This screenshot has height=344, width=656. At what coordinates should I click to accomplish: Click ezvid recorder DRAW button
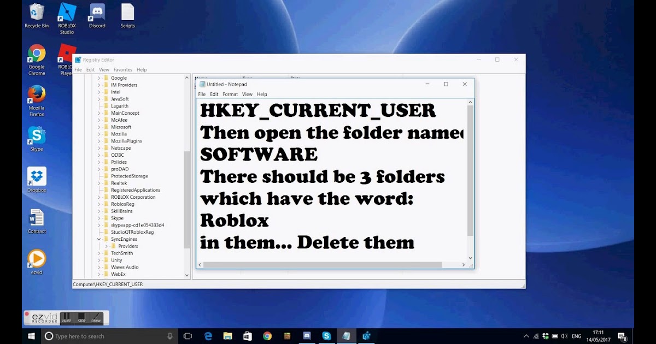coord(96,318)
